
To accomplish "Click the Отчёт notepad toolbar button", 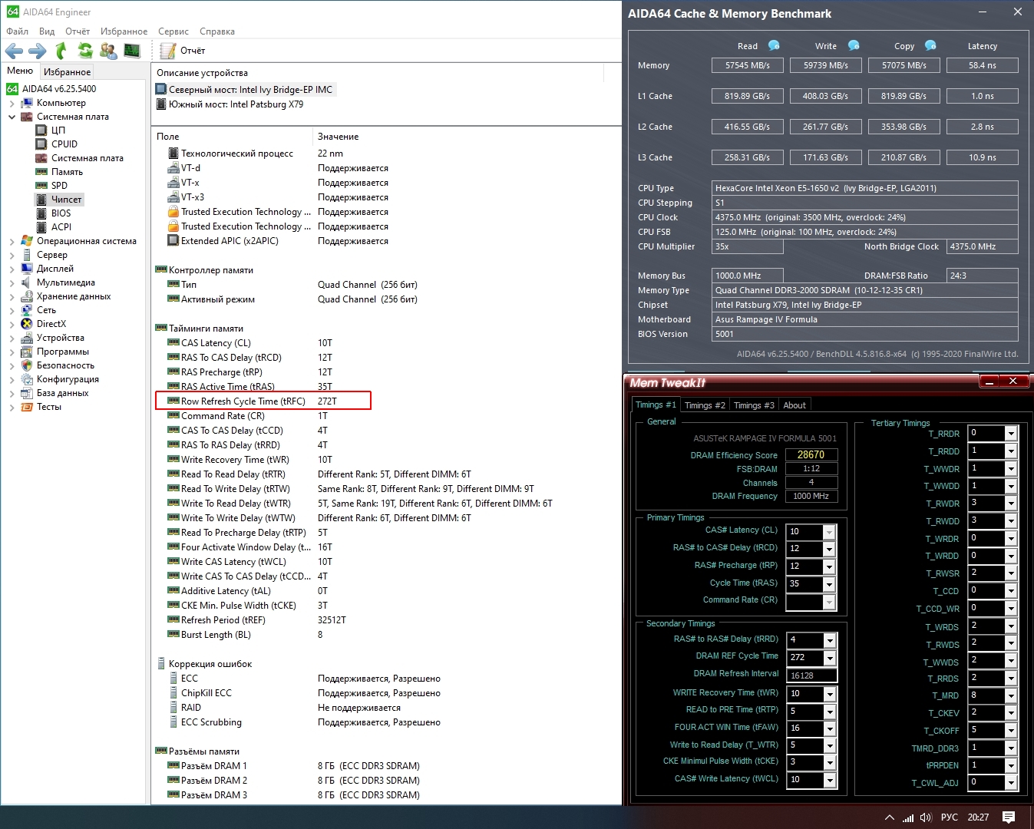I will click(183, 51).
